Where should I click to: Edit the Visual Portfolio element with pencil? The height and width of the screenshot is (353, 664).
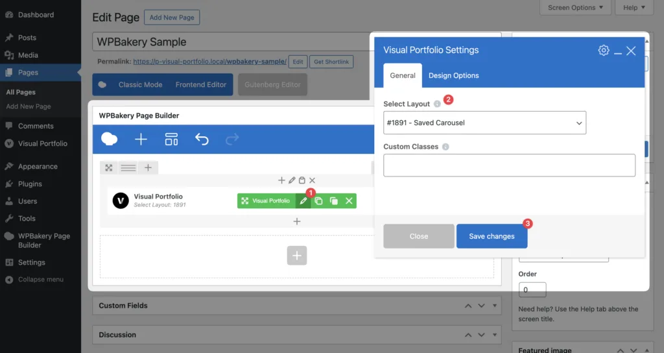(x=303, y=201)
